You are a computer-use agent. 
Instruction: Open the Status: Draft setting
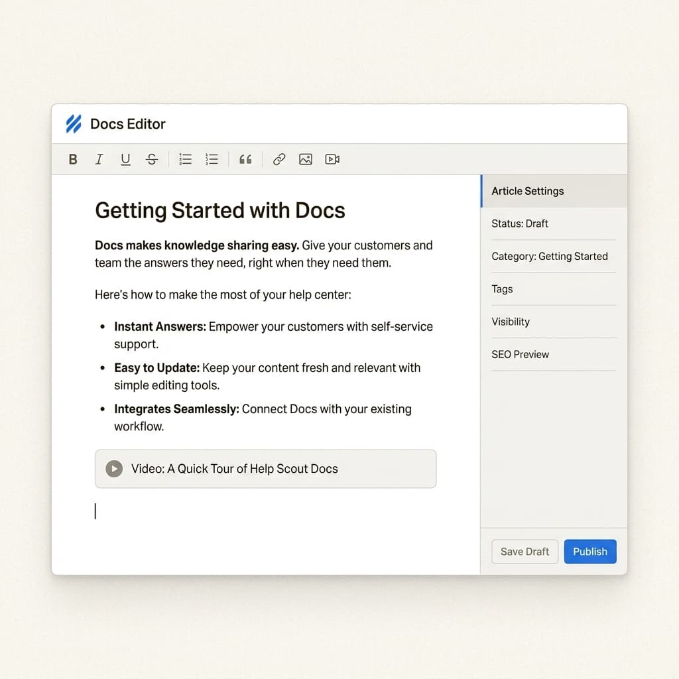pos(554,223)
